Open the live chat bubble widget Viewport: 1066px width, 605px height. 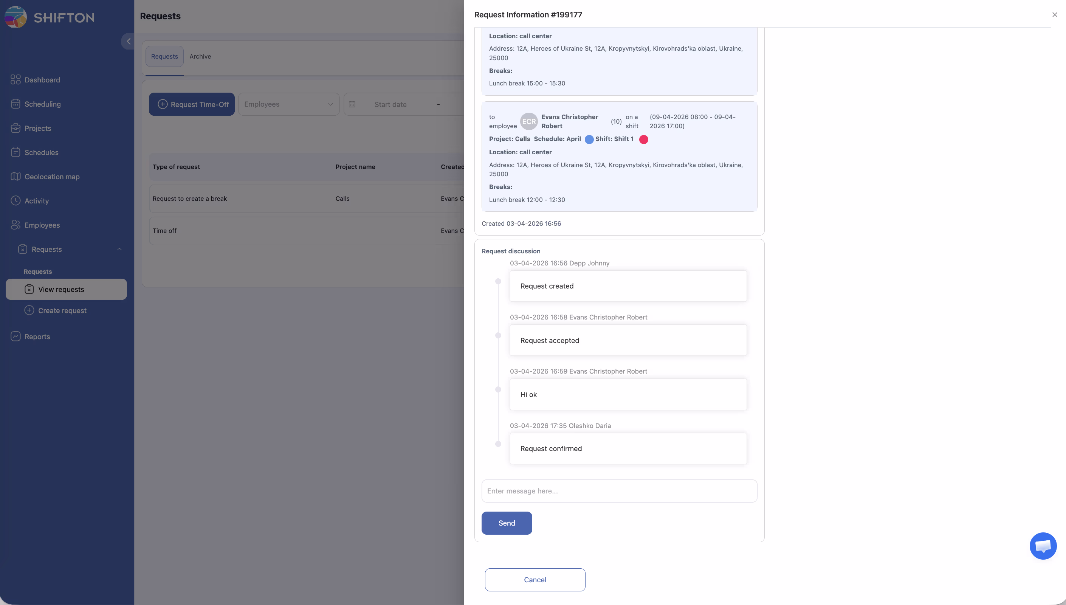coord(1043,546)
